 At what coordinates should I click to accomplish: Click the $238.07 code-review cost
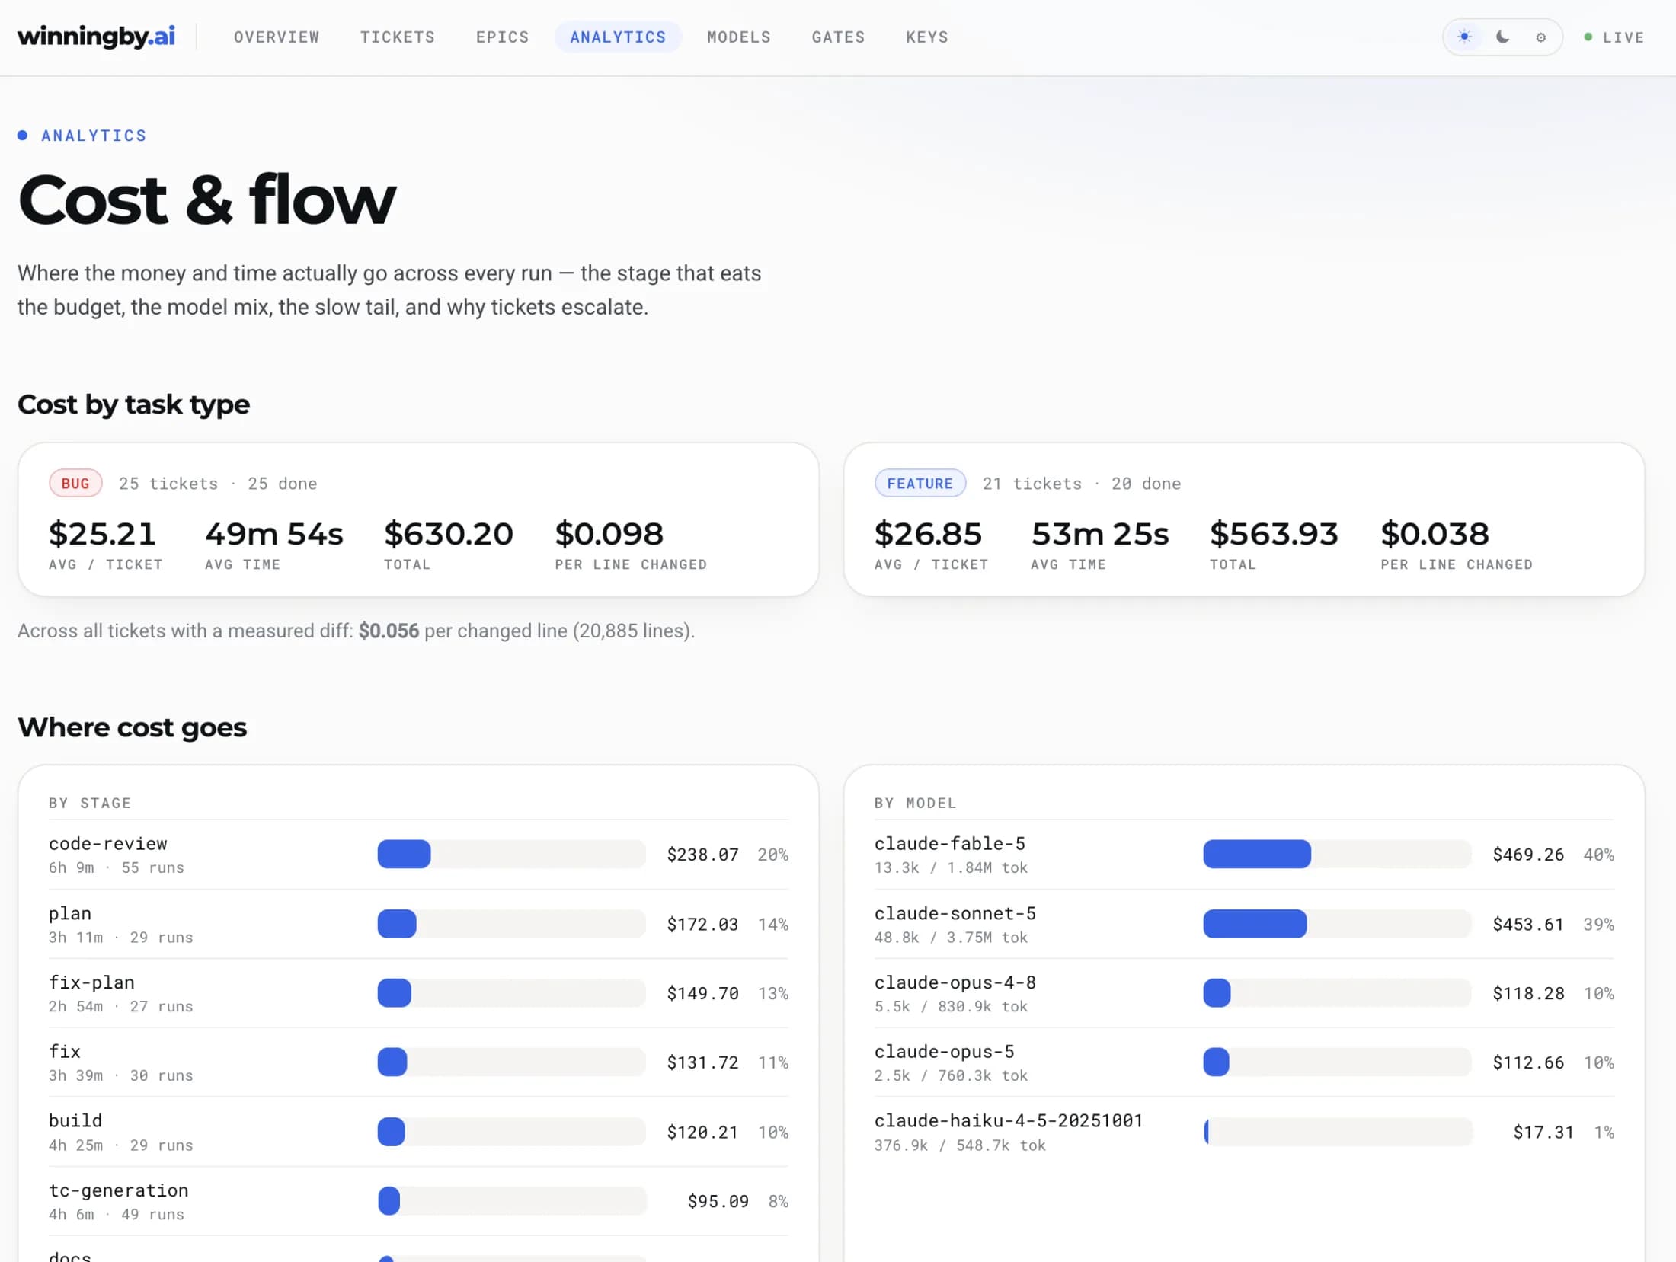click(702, 855)
